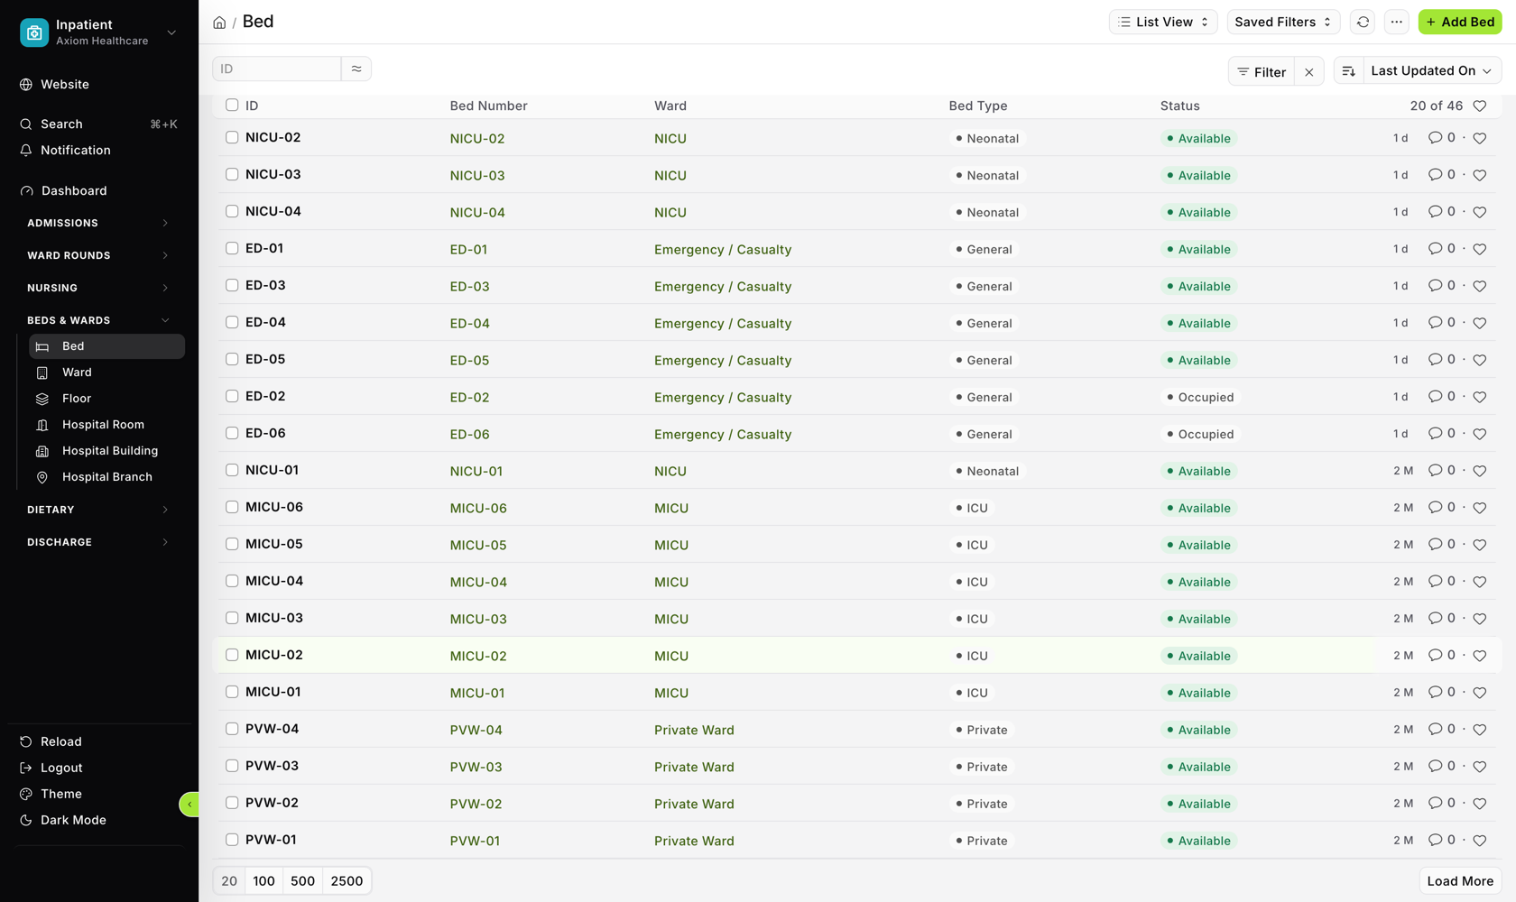Screen dimensions: 1516x902
Task: Check the ED-02 row checkbox
Action: click(x=232, y=397)
